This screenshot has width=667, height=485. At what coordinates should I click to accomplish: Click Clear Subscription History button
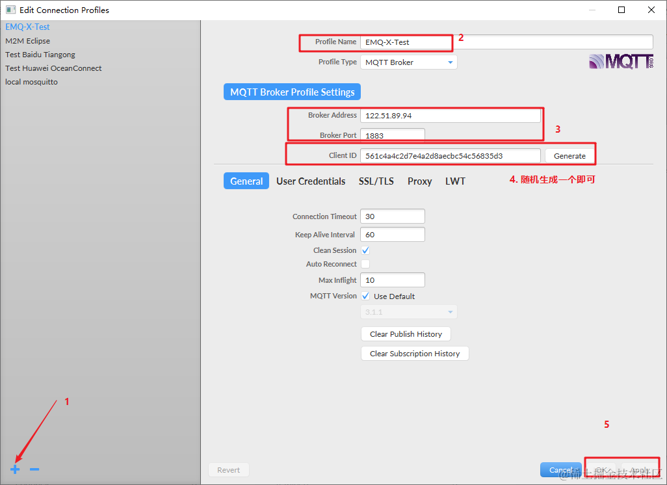(415, 354)
